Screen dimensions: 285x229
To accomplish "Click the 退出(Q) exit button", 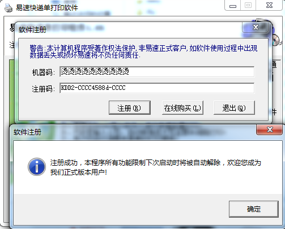I will [234, 108].
